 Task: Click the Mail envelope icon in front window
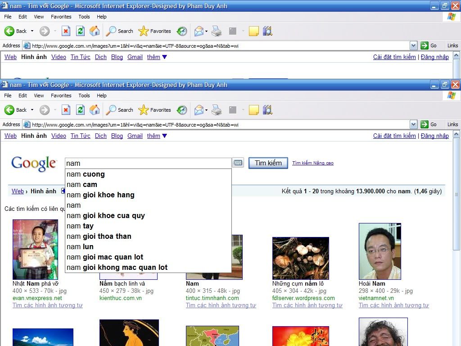199,110
